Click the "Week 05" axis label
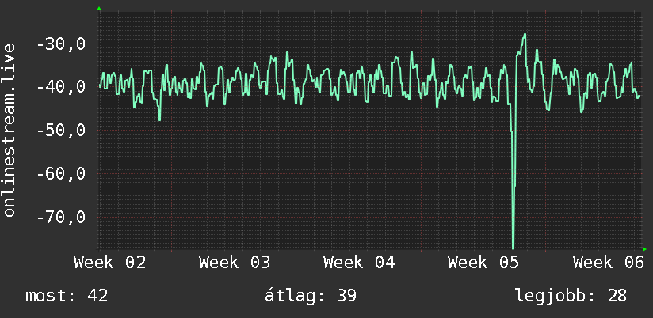This screenshot has height=318, width=653. (x=483, y=263)
